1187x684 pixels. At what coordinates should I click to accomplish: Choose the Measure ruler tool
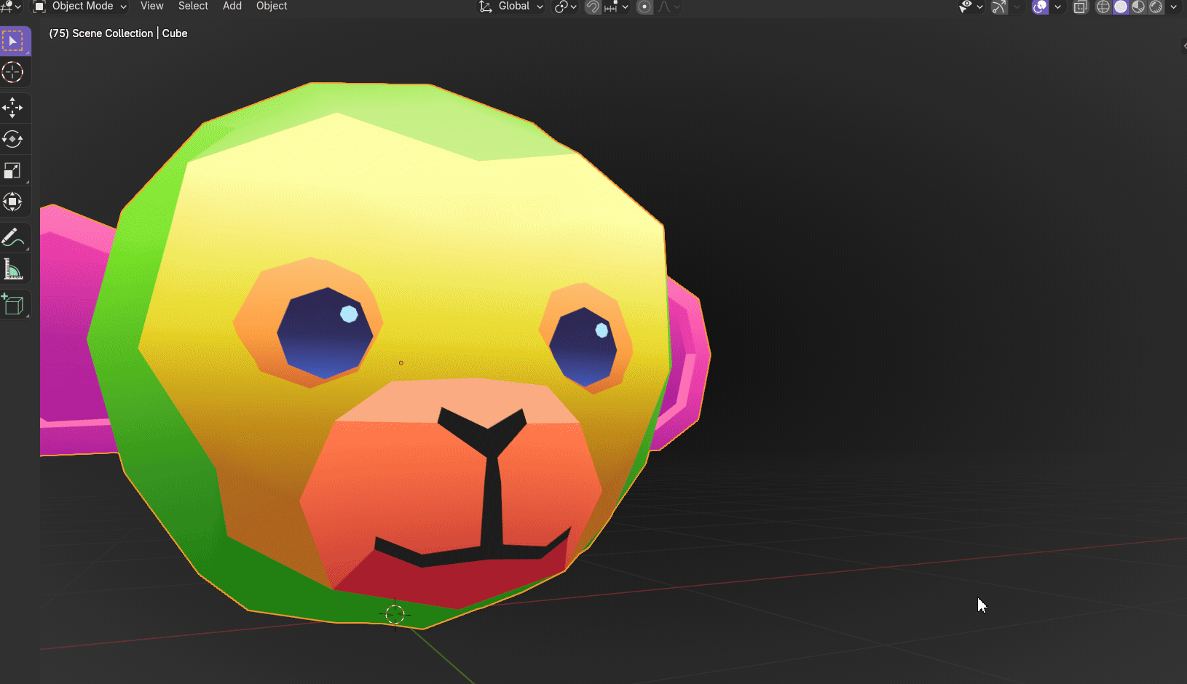pos(12,270)
